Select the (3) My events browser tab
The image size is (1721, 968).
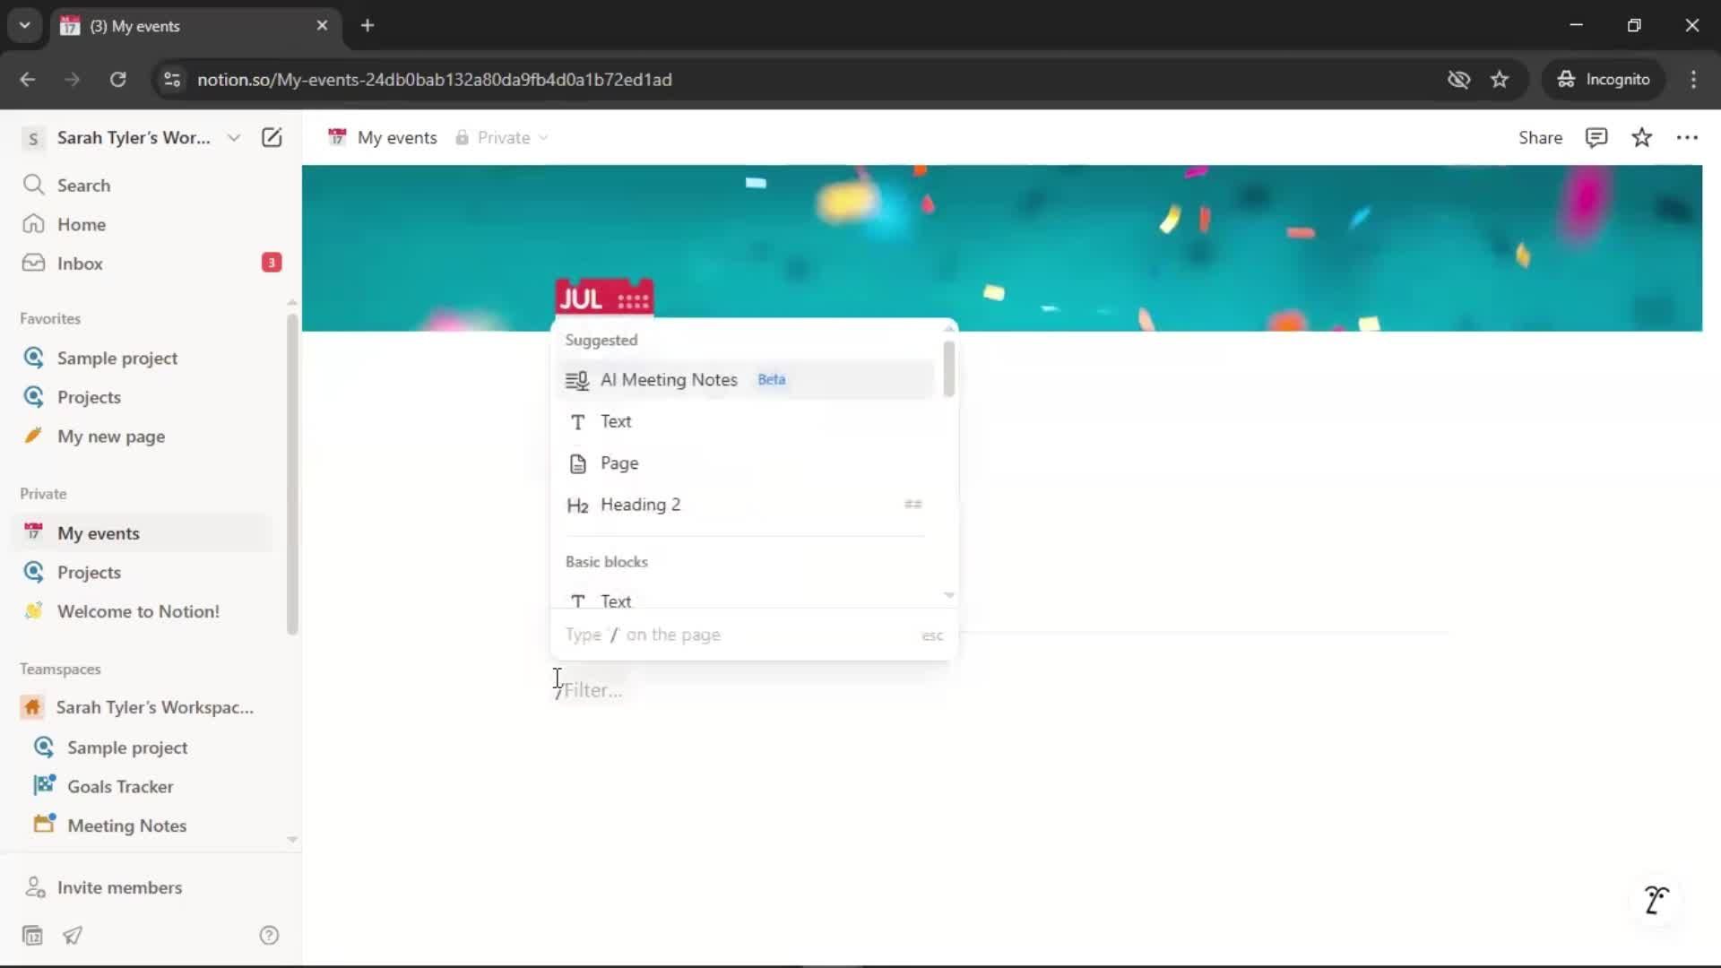195,26
